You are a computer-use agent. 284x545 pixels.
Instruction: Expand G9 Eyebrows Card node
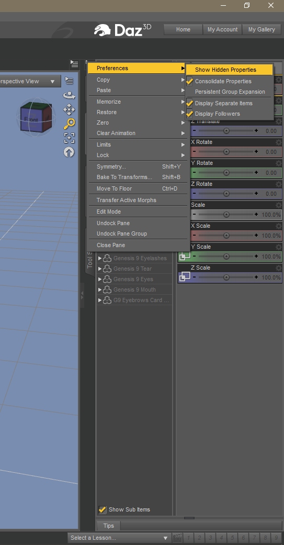pyautogui.click(x=100, y=300)
